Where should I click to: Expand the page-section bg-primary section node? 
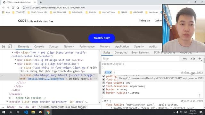7,101
